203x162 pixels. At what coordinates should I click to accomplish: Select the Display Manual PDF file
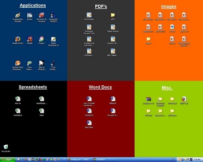(x=113, y=28)
